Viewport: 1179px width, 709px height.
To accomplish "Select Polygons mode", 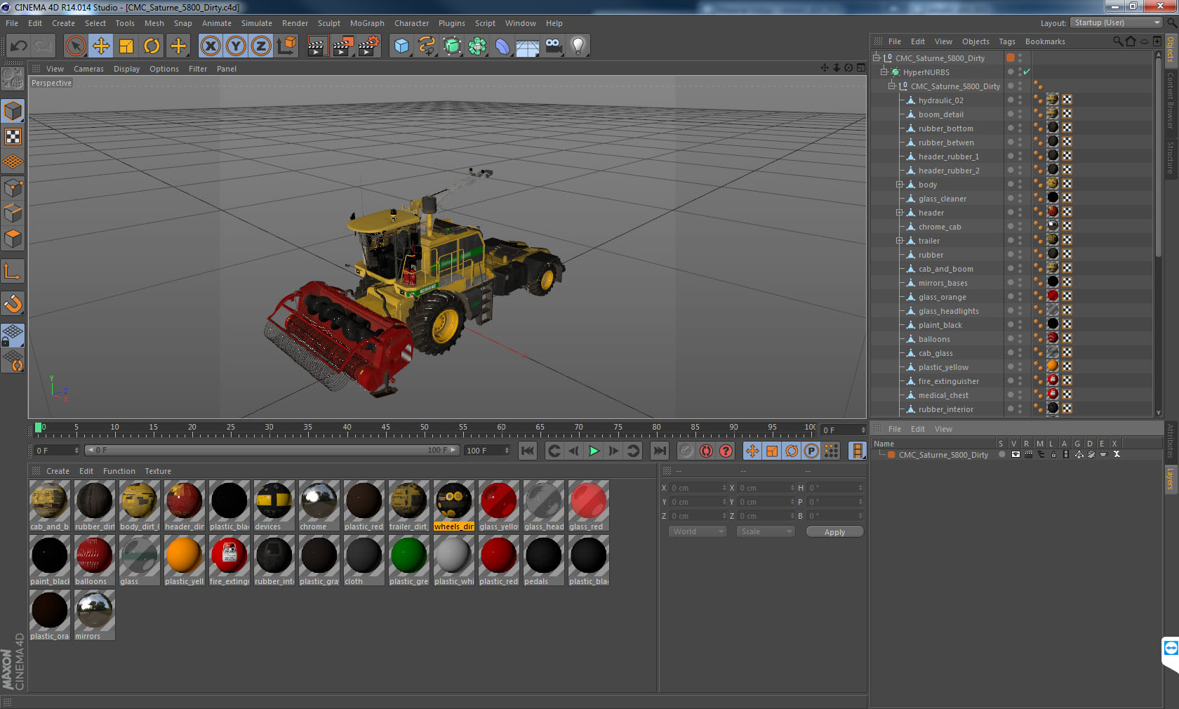I will (13, 239).
